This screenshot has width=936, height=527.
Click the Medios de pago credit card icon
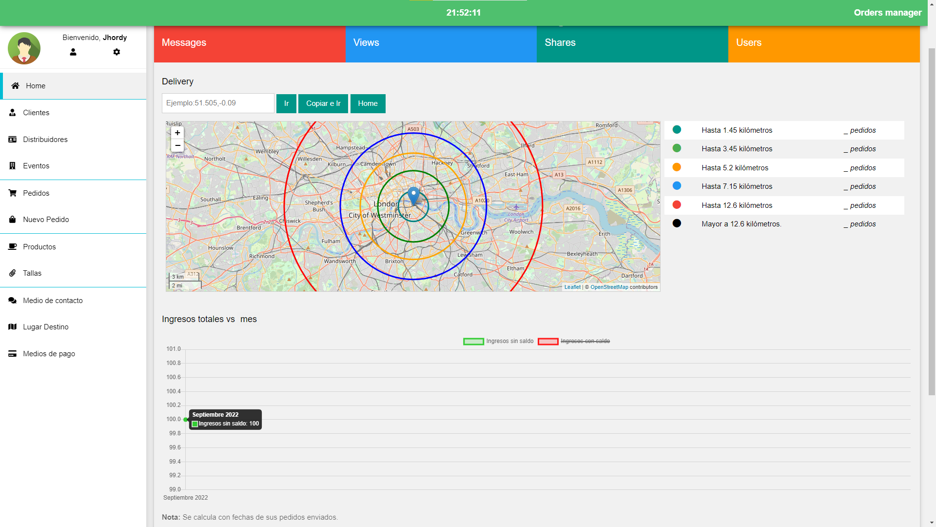[13, 353]
